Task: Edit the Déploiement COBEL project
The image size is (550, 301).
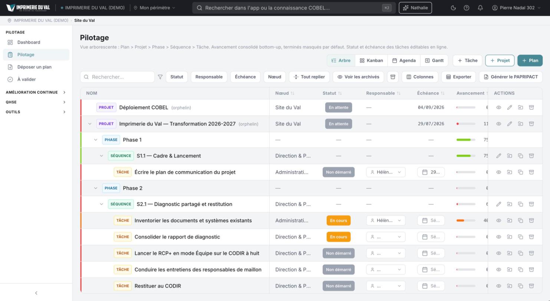Action: pyautogui.click(x=510, y=107)
